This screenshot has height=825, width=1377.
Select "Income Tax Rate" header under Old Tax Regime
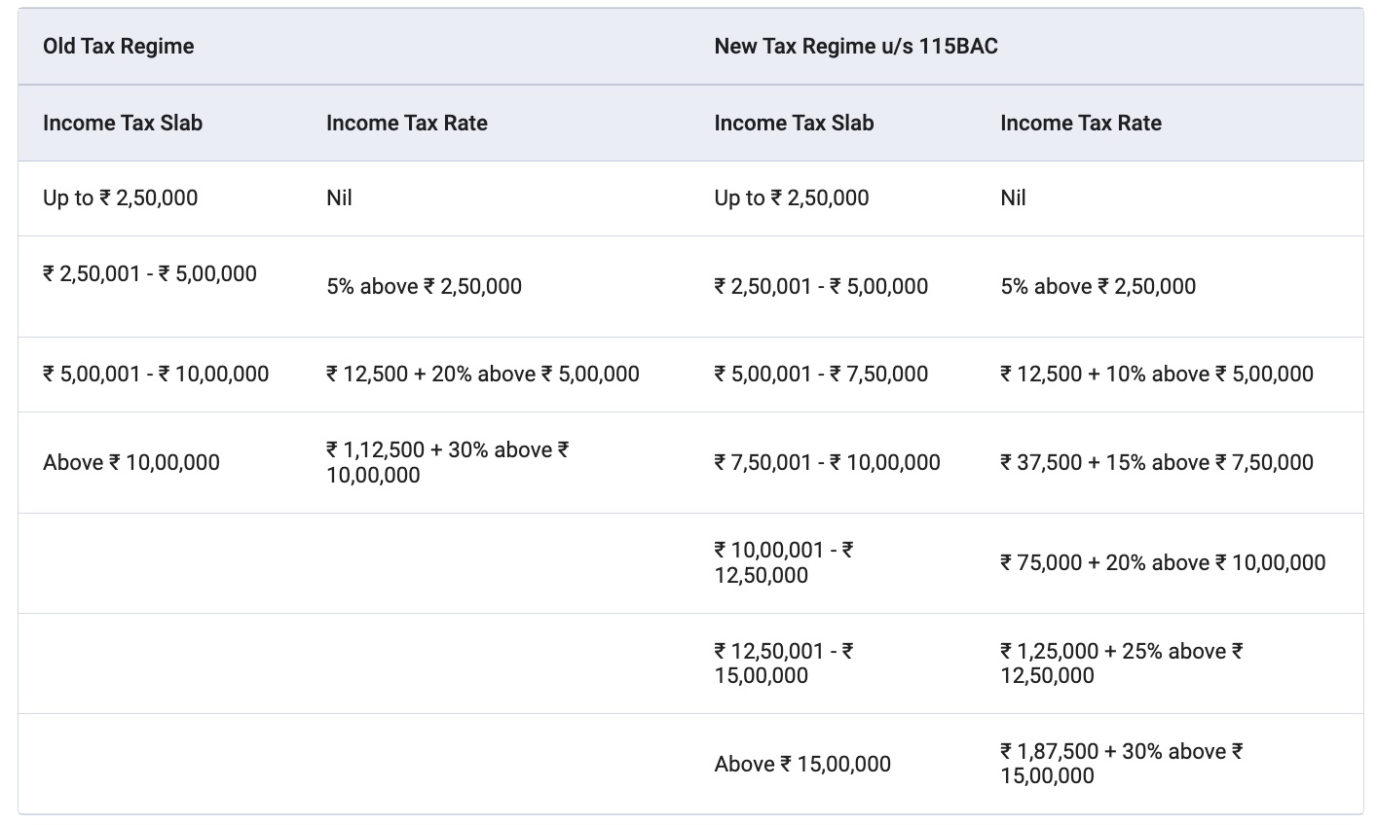point(406,123)
